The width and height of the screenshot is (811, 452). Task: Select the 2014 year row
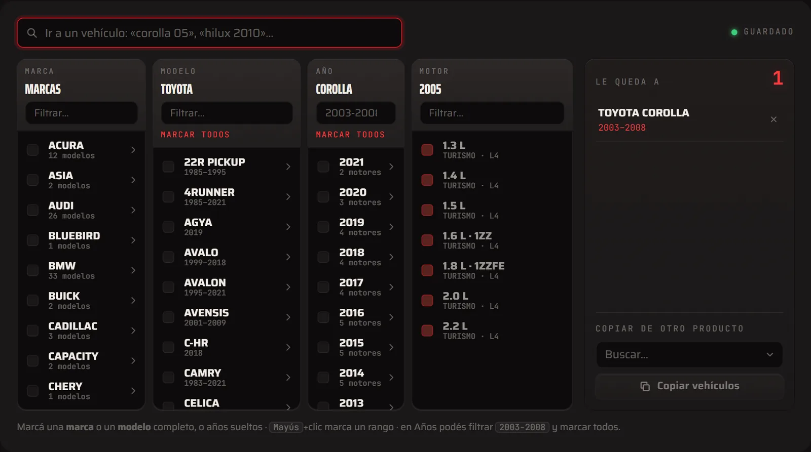[x=356, y=378]
